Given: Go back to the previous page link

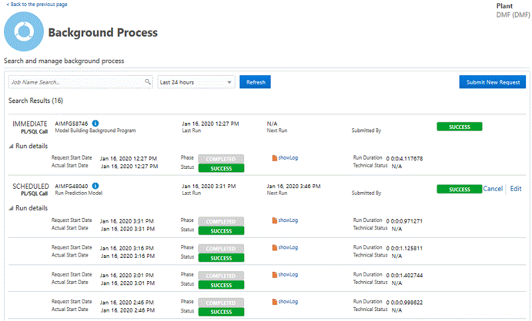Looking at the screenshot, I should click(37, 4).
